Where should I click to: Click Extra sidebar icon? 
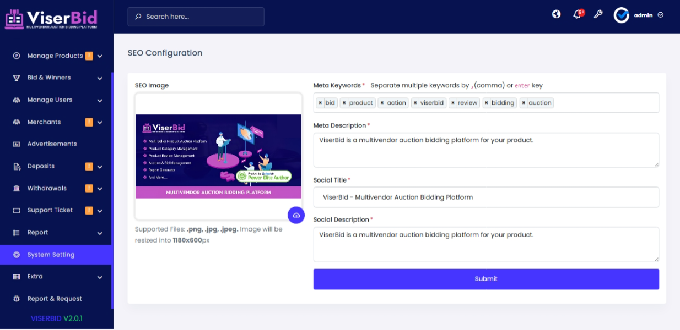pos(17,277)
